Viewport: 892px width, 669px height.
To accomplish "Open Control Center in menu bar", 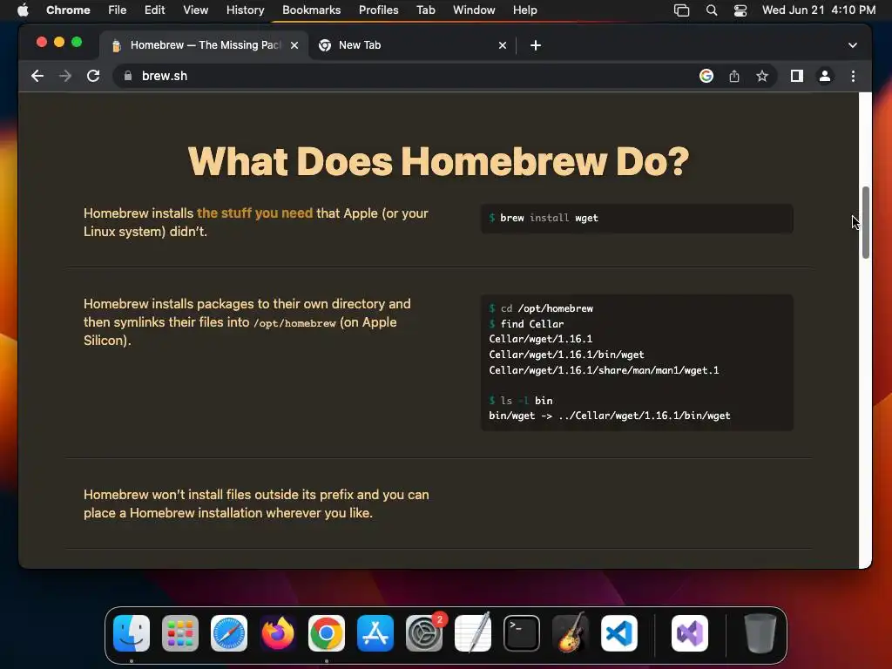I will pyautogui.click(x=740, y=10).
